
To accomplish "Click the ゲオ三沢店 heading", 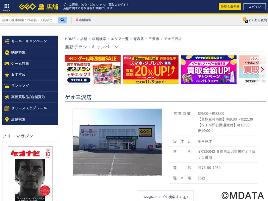I will coord(78,97).
